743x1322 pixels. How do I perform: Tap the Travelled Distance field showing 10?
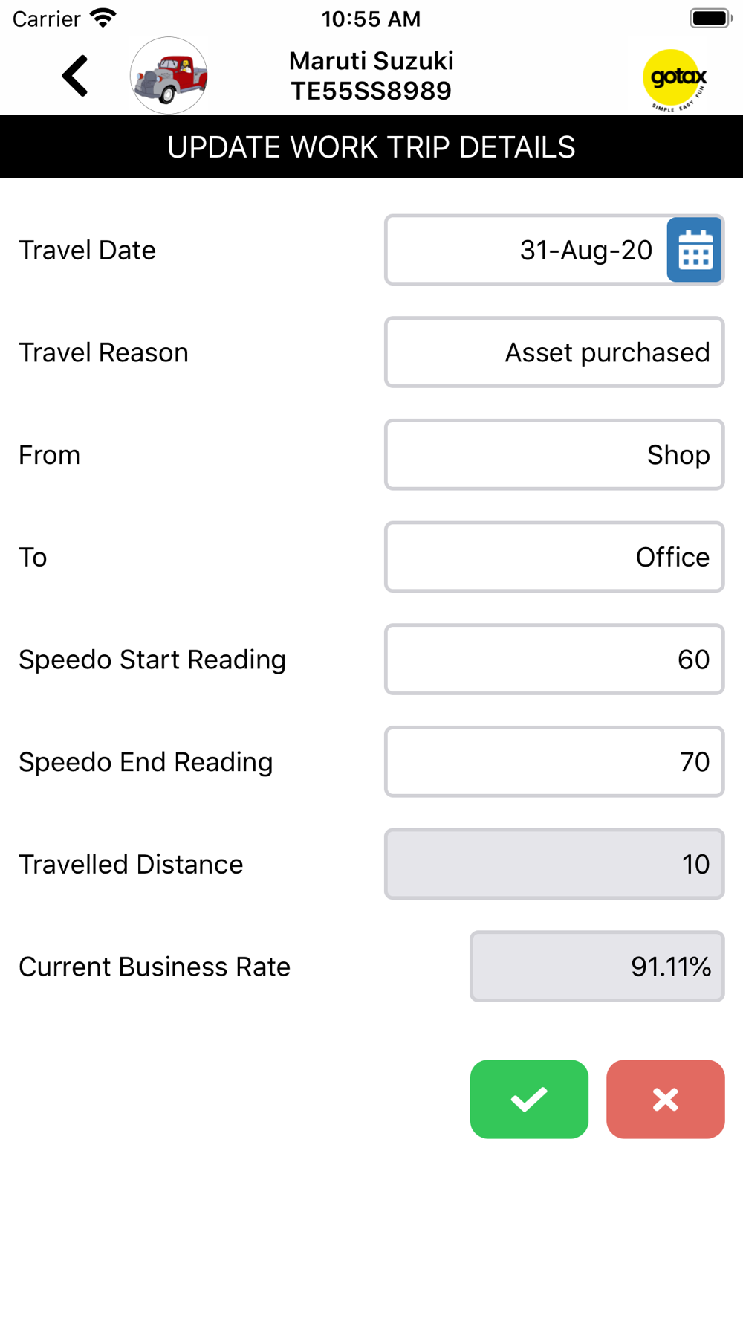point(554,864)
